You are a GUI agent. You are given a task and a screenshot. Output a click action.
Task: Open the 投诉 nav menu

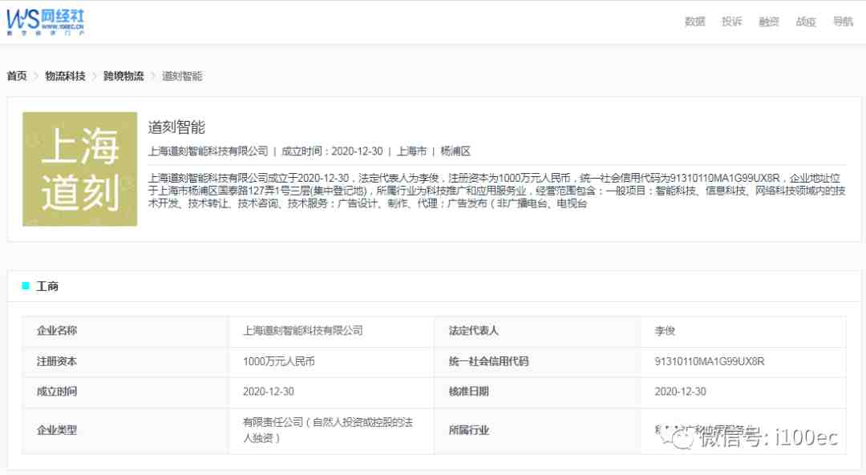coord(732,22)
